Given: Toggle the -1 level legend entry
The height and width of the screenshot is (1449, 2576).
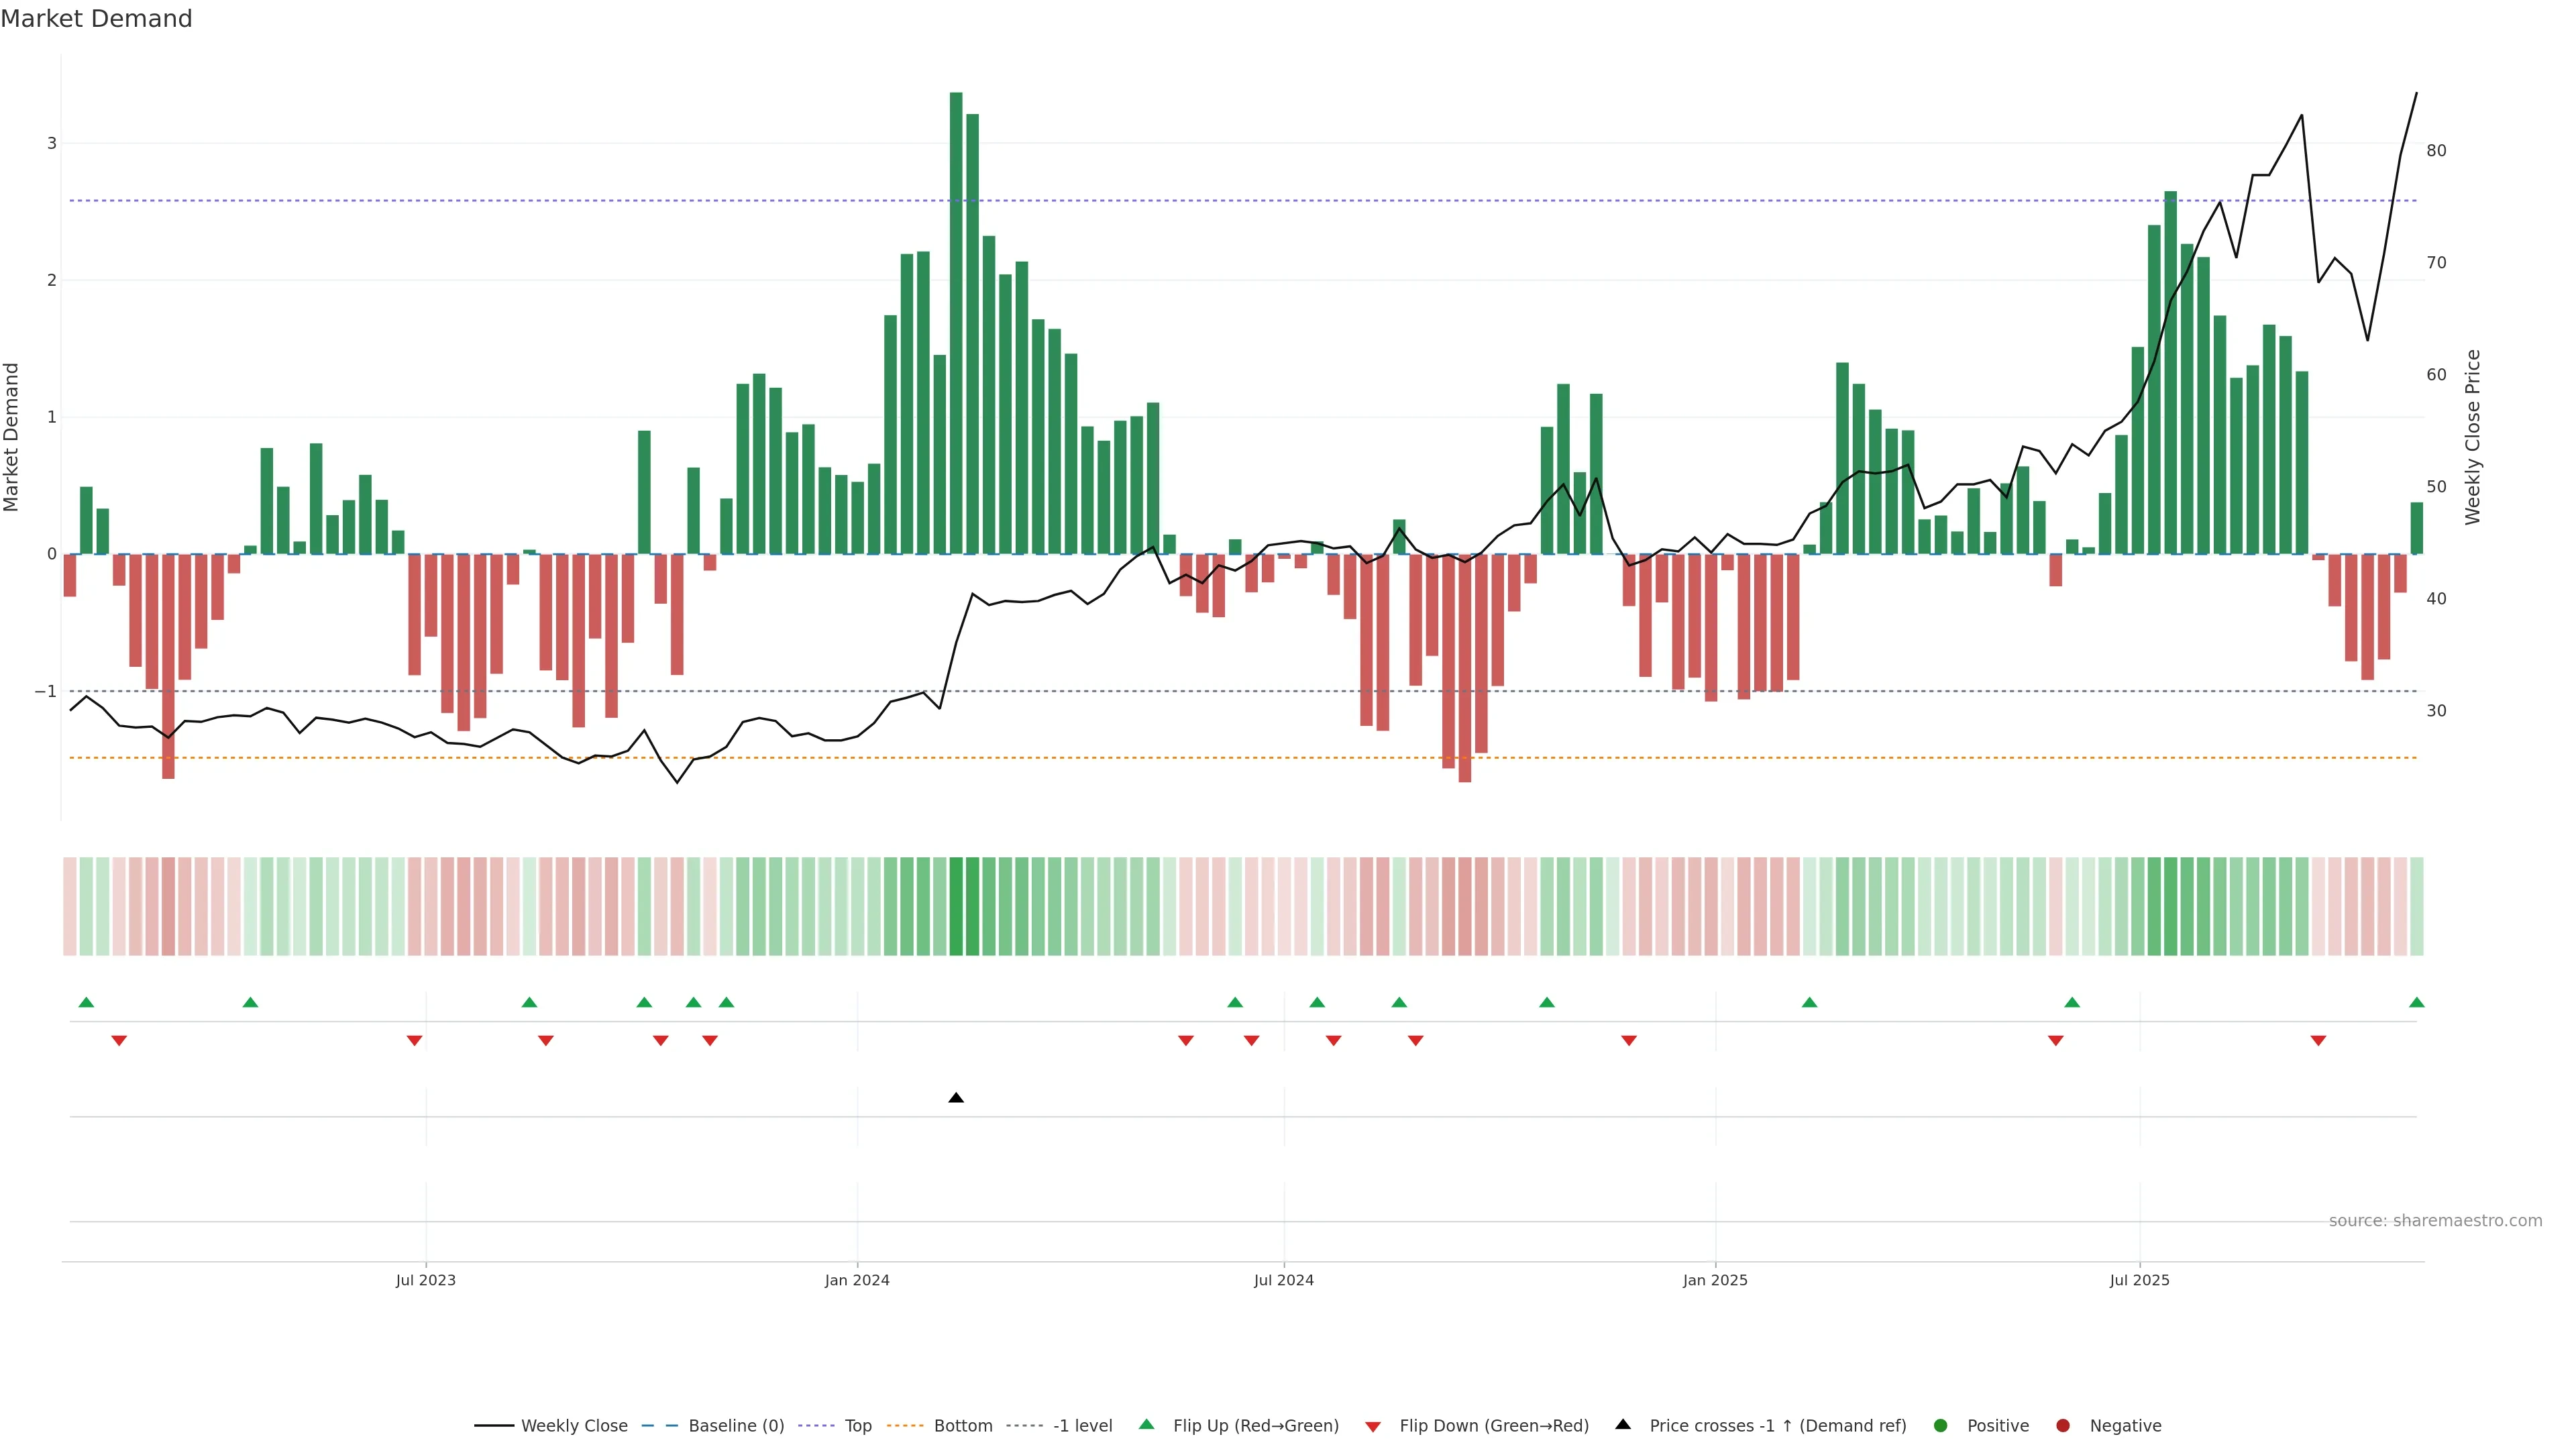Looking at the screenshot, I should (1082, 1425).
